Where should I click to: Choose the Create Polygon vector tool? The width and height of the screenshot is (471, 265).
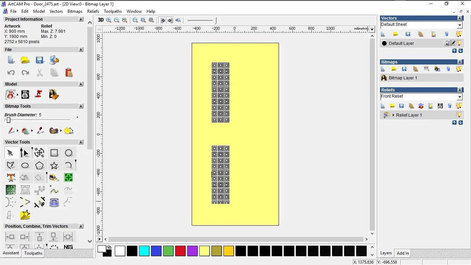pos(40,165)
